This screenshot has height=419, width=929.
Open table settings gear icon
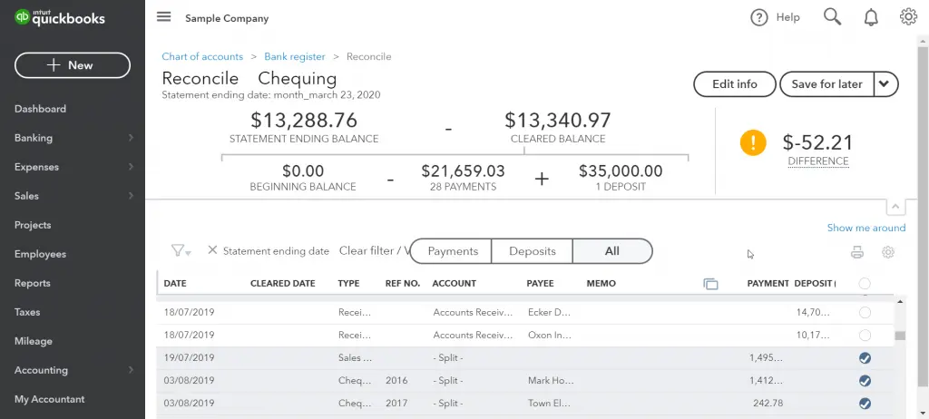click(x=887, y=252)
